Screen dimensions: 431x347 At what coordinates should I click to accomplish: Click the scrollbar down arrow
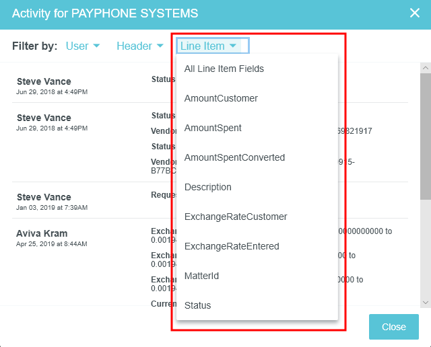pyautogui.click(x=425, y=303)
